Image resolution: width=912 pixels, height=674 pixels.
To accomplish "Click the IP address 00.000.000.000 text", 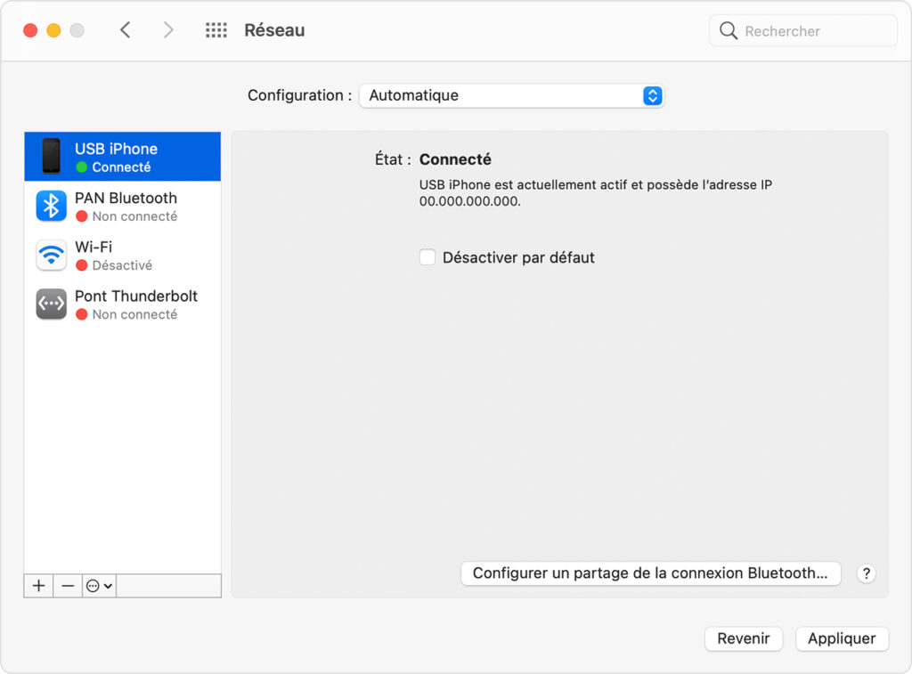I will (468, 201).
